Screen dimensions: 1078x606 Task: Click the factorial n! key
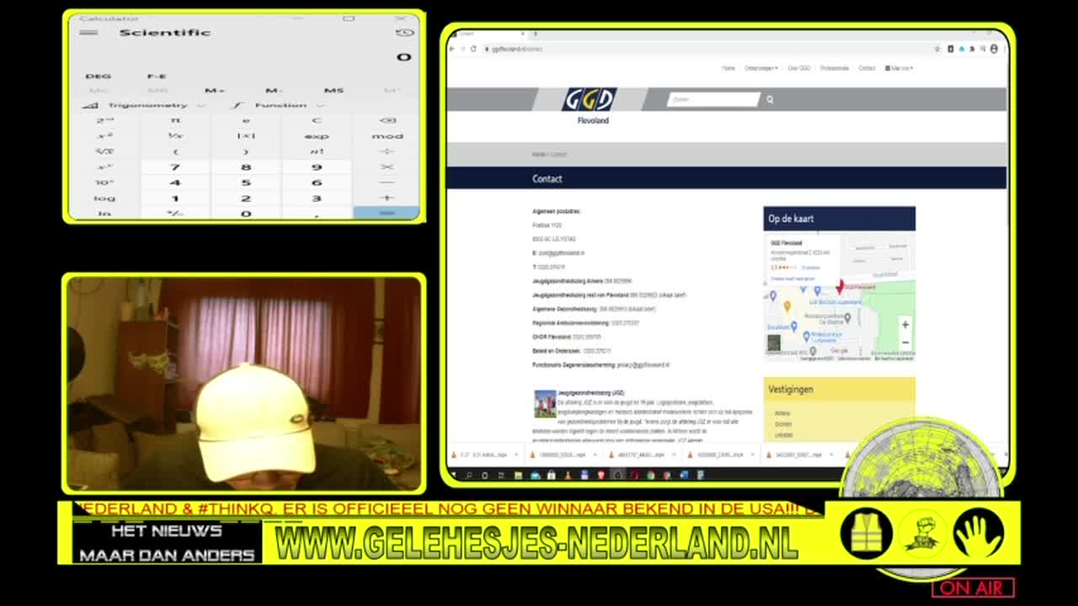pos(317,151)
